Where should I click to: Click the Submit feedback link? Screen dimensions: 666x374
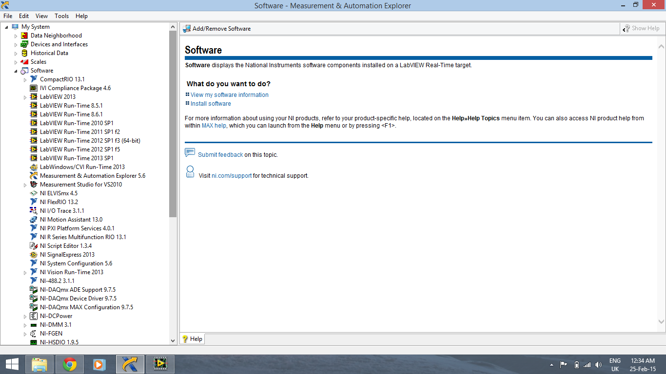(x=220, y=155)
